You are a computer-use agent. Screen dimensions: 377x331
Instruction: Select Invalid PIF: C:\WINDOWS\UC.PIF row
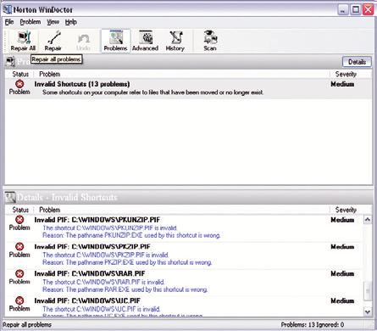[x=184, y=306]
